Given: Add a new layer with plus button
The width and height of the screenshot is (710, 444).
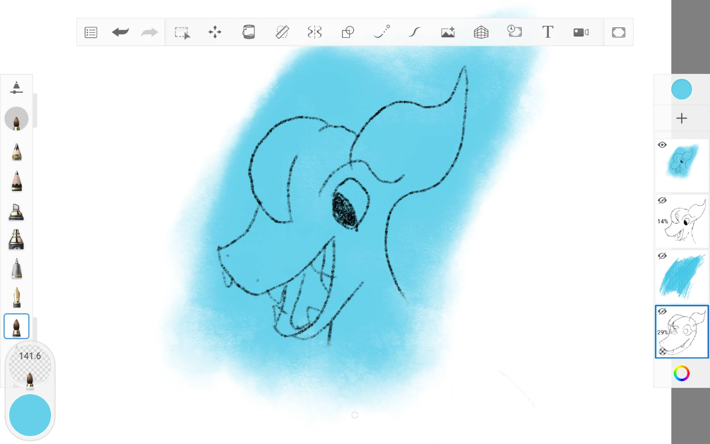Looking at the screenshot, I should click(x=681, y=118).
